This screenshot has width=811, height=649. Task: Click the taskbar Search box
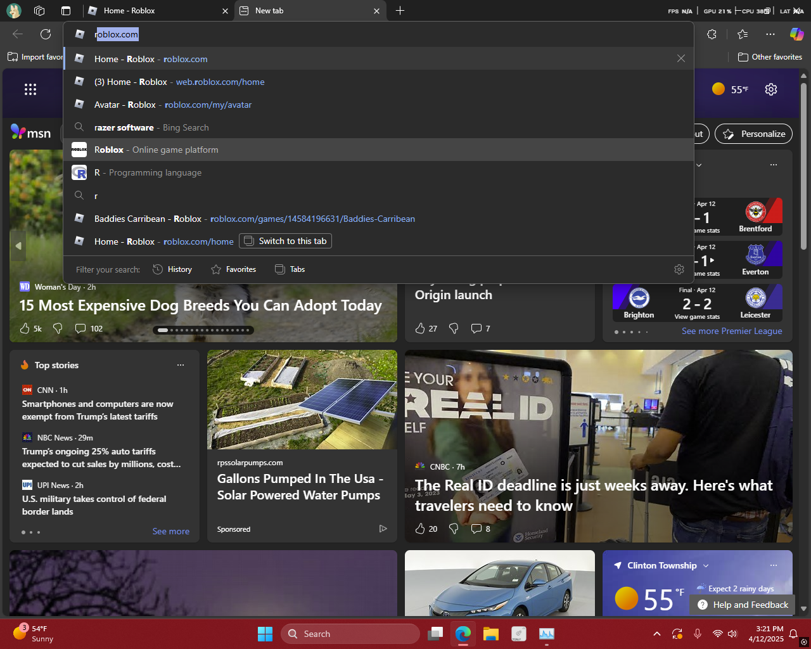(x=350, y=634)
